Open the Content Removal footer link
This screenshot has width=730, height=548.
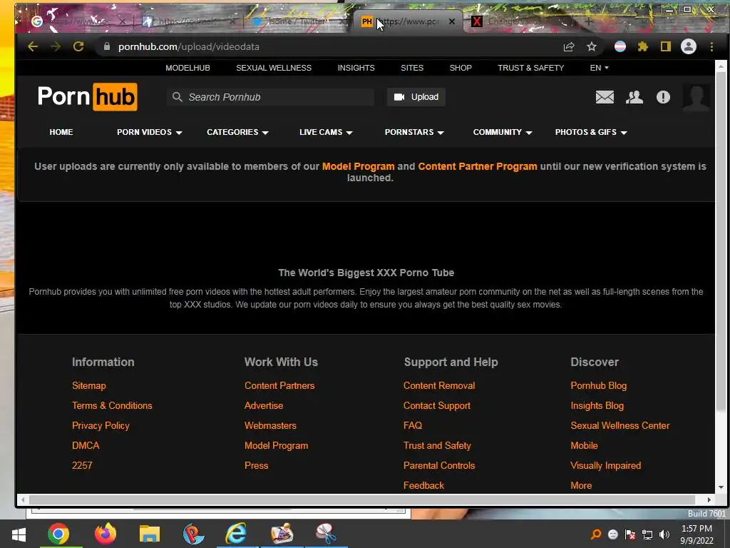pyautogui.click(x=439, y=385)
